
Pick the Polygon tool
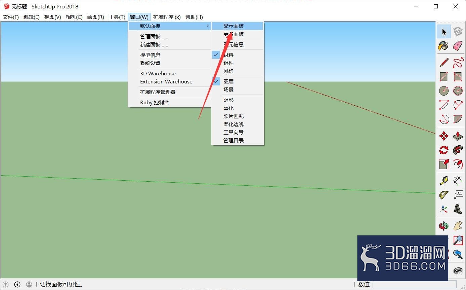point(458,90)
